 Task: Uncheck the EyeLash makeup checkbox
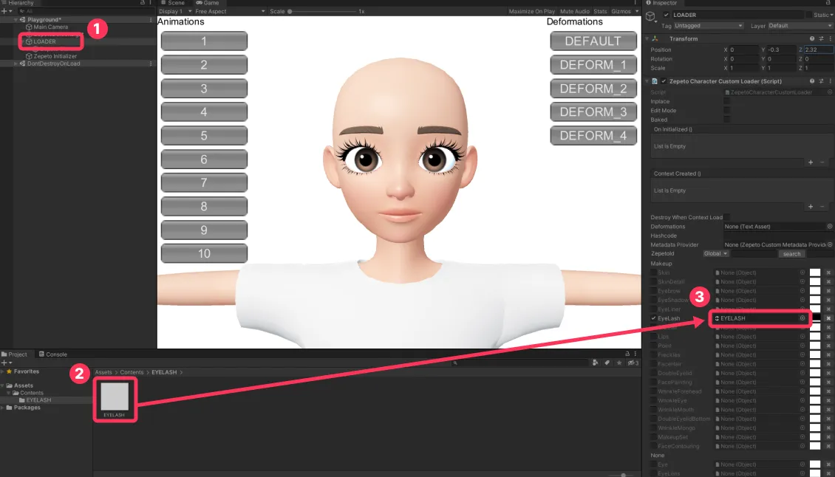coord(653,318)
